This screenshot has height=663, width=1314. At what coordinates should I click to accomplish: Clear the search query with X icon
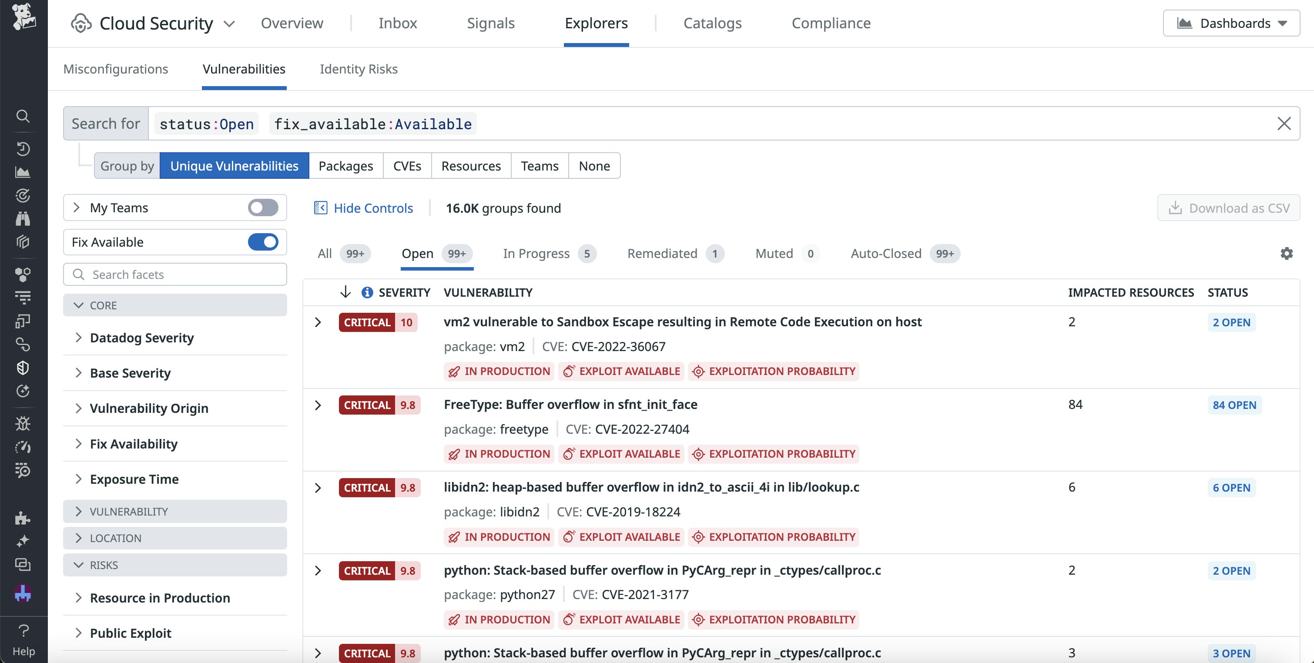[1284, 124]
